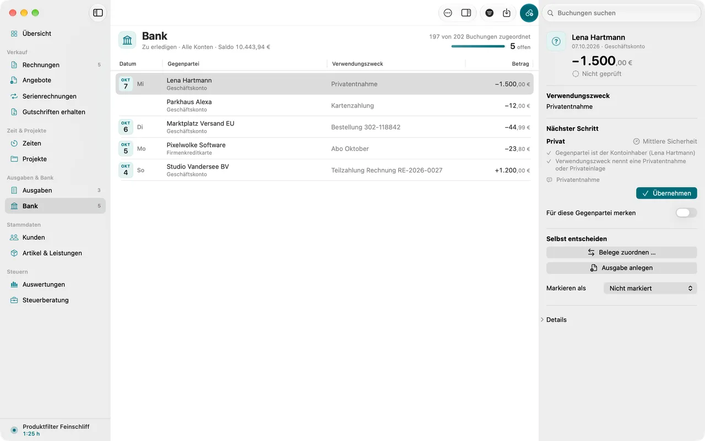Click 'Ausgabe anlegen' button
This screenshot has height=441, width=705.
[x=622, y=268]
